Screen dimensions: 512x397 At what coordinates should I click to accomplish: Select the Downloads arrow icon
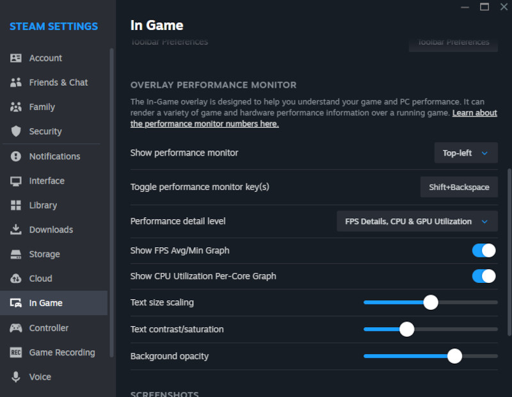pyautogui.click(x=16, y=230)
